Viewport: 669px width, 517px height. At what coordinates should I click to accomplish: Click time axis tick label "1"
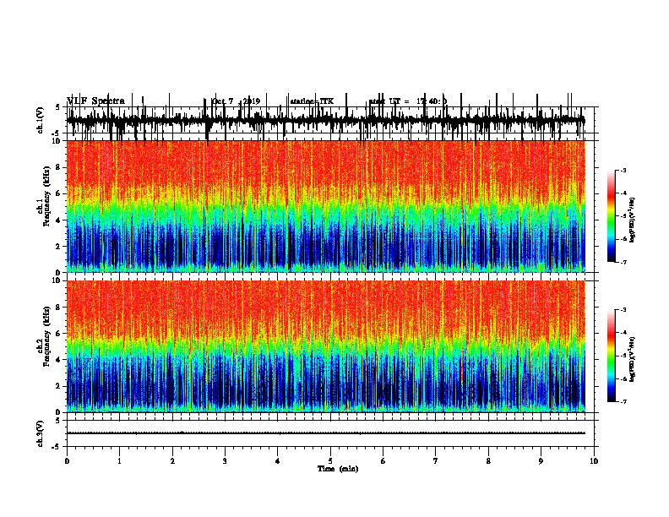pyautogui.click(x=119, y=461)
